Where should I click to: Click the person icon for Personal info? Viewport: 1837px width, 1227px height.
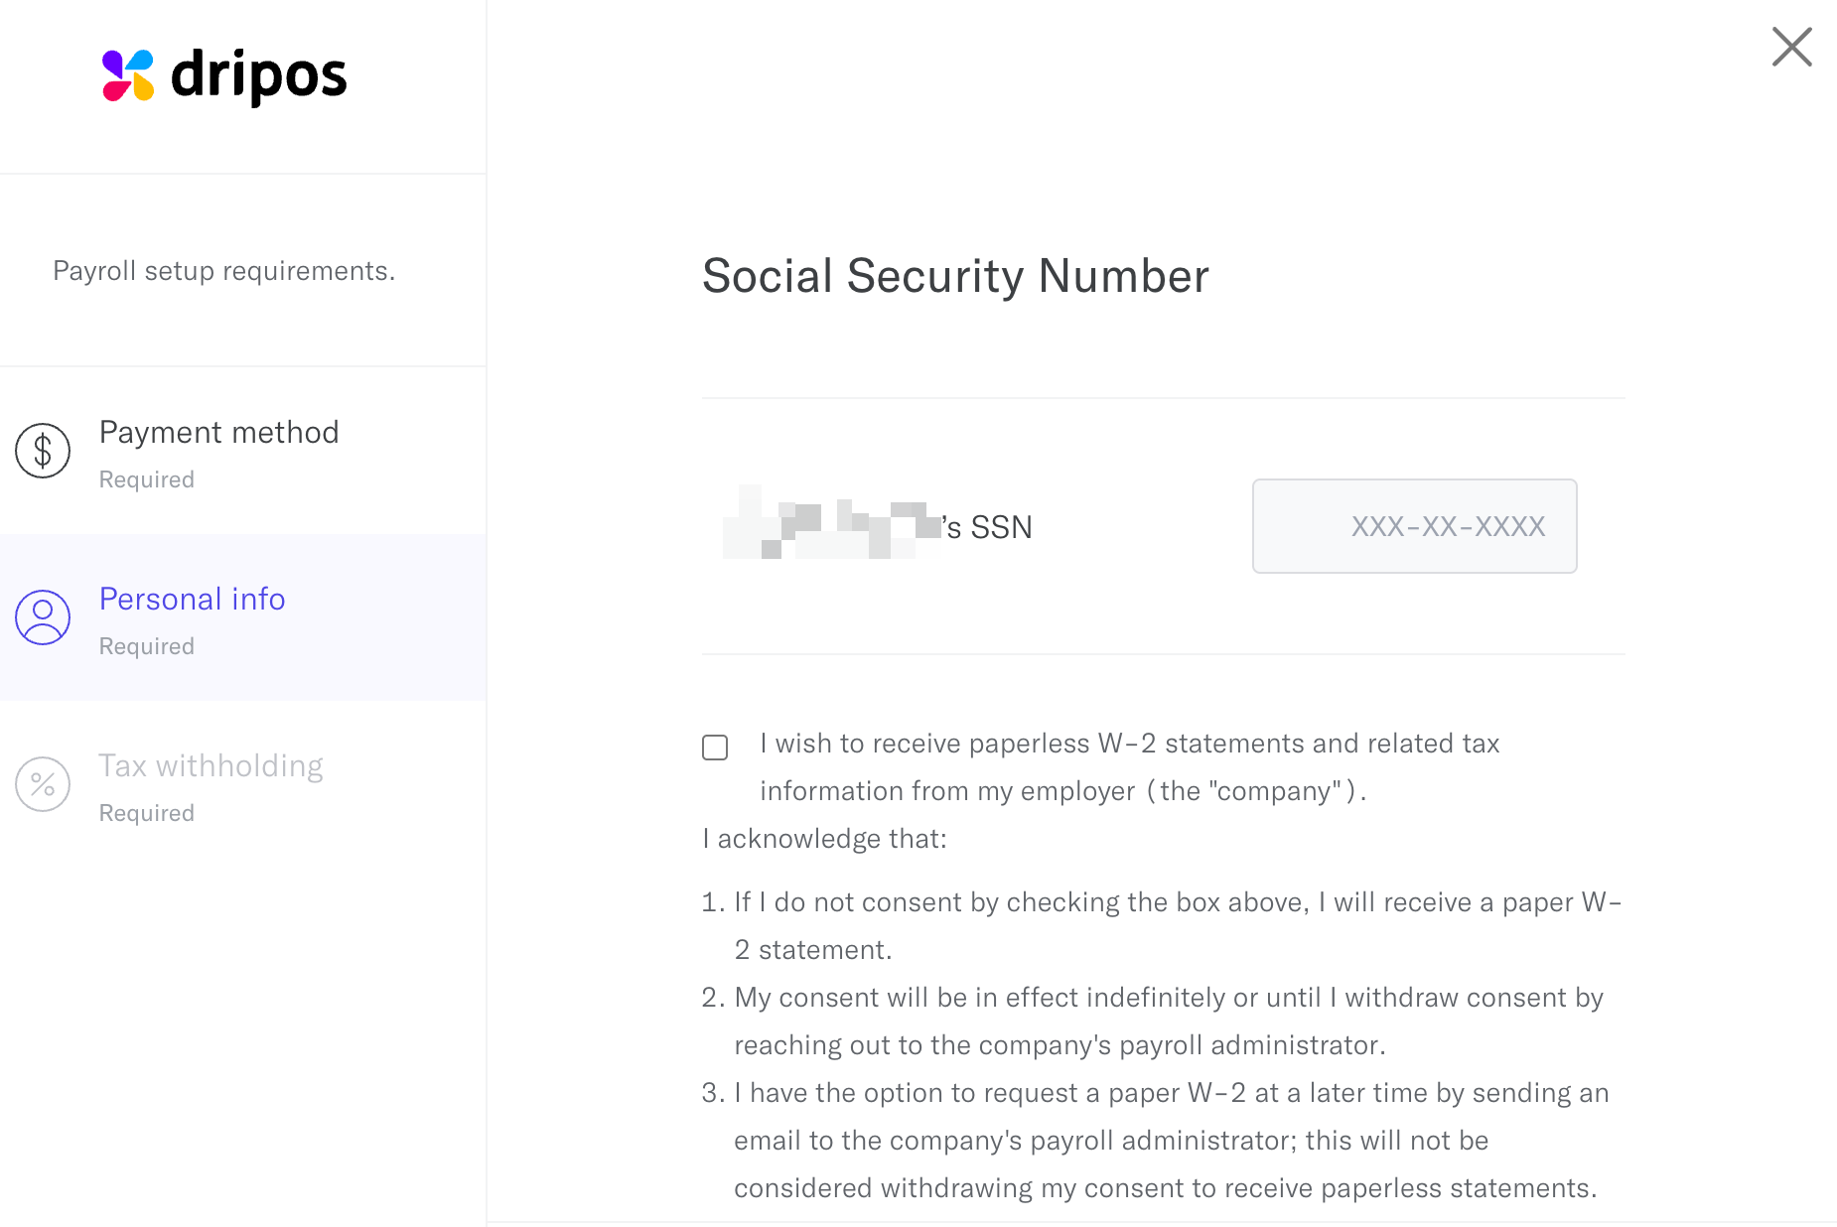tap(43, 617)
